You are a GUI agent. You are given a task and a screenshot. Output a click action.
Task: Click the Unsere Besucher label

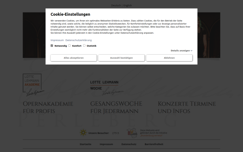[x=99, y=133]
